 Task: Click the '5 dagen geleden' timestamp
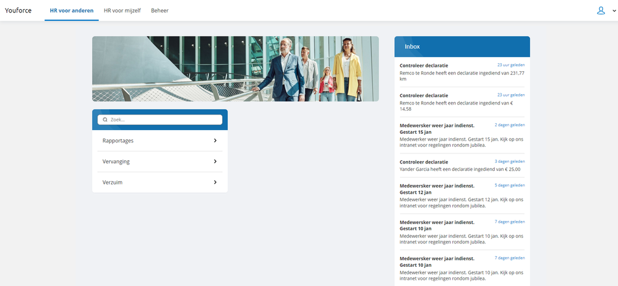pos(510,186)
